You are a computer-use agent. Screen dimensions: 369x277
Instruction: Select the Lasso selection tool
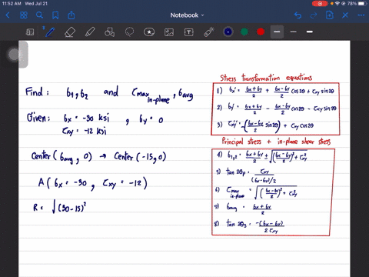[x=129, y=32]
